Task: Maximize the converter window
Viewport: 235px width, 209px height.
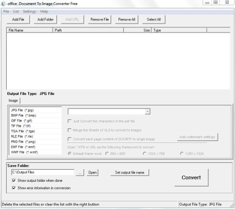Action: point(216,3)
